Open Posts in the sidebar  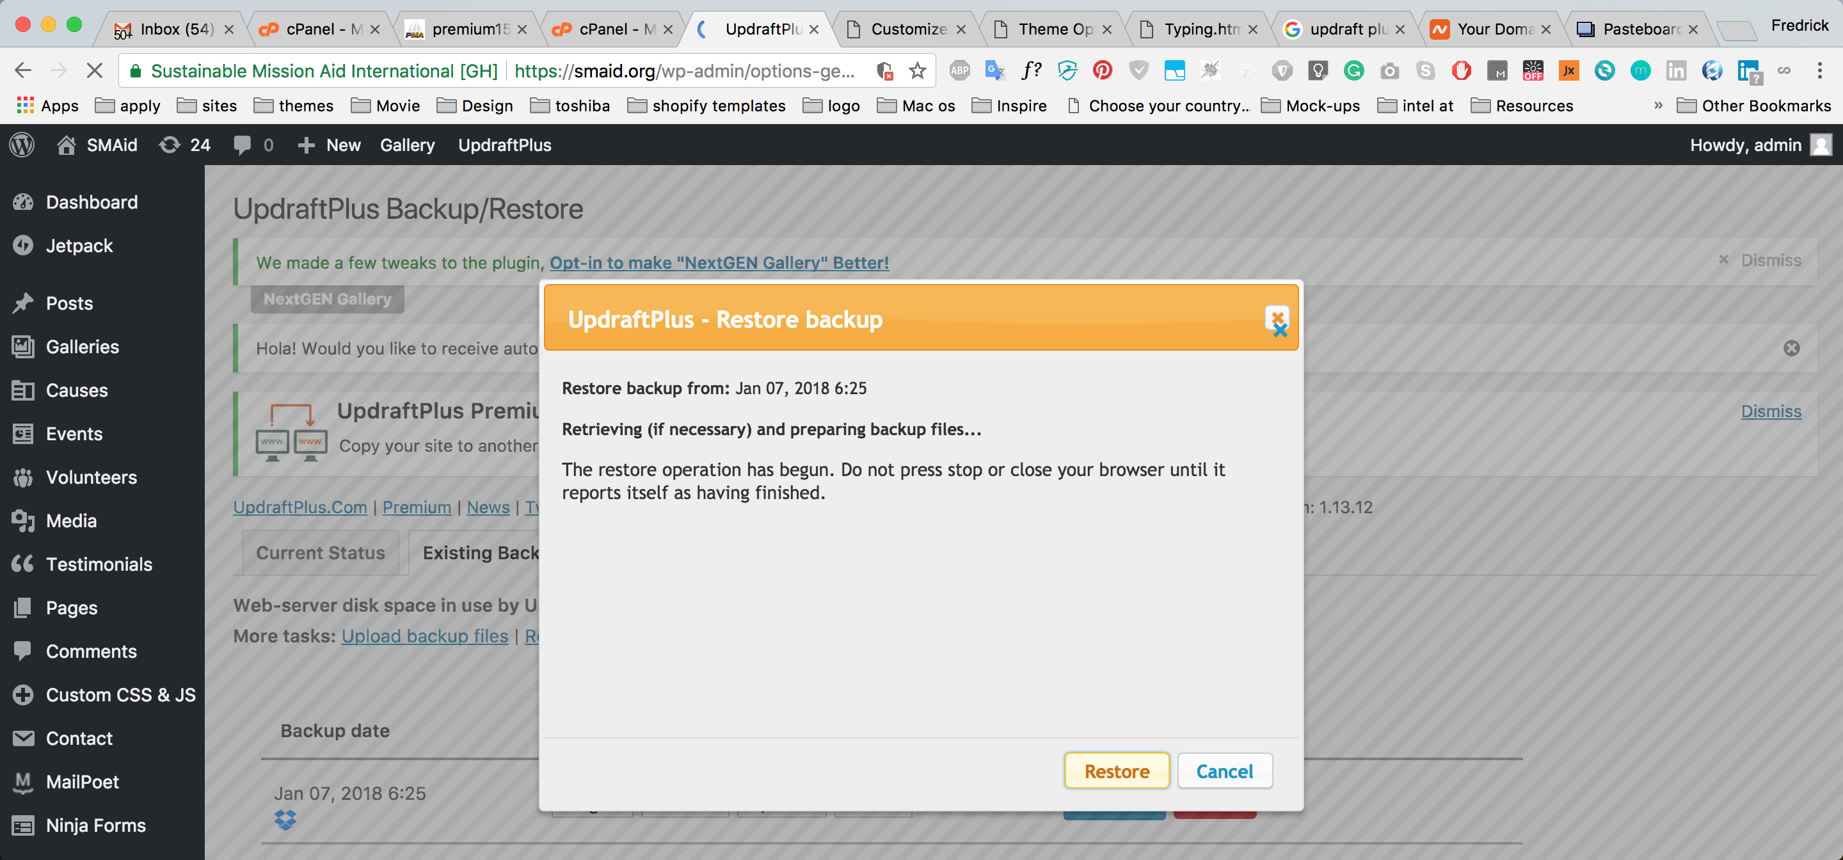[x=69, y=303]
